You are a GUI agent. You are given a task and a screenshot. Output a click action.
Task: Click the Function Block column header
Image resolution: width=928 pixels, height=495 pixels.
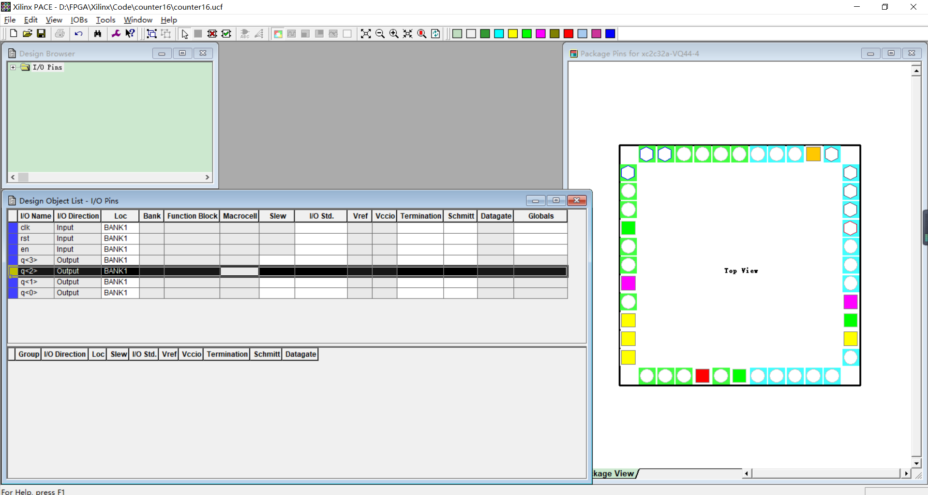(x=192, y=216)
